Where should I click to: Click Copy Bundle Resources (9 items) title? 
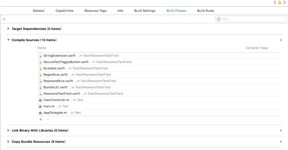click(39, 142)
